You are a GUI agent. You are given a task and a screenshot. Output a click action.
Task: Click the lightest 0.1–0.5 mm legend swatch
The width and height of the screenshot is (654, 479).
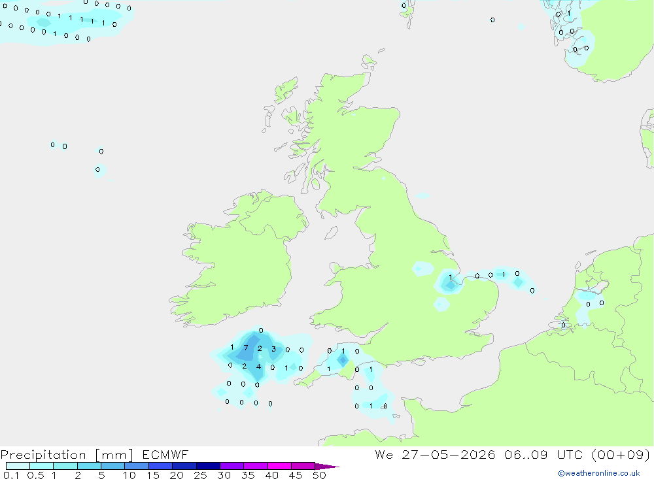[x=18, y=466]
